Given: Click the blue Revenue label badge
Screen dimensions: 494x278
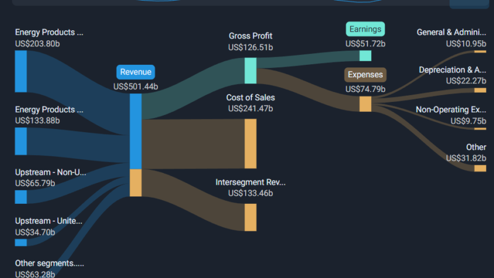Looking at the screenshot, I should (x=135, y=72).
